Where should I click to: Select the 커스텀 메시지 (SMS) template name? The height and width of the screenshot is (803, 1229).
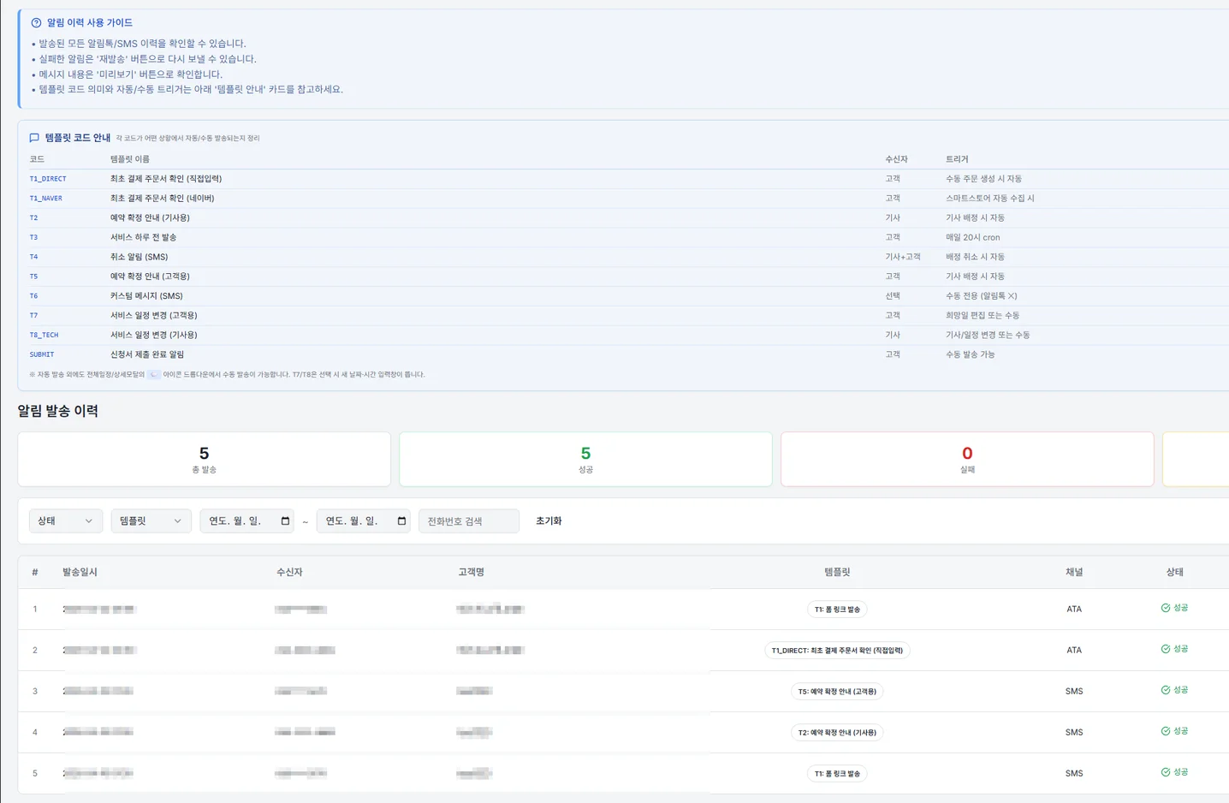[x=146, y=296]
